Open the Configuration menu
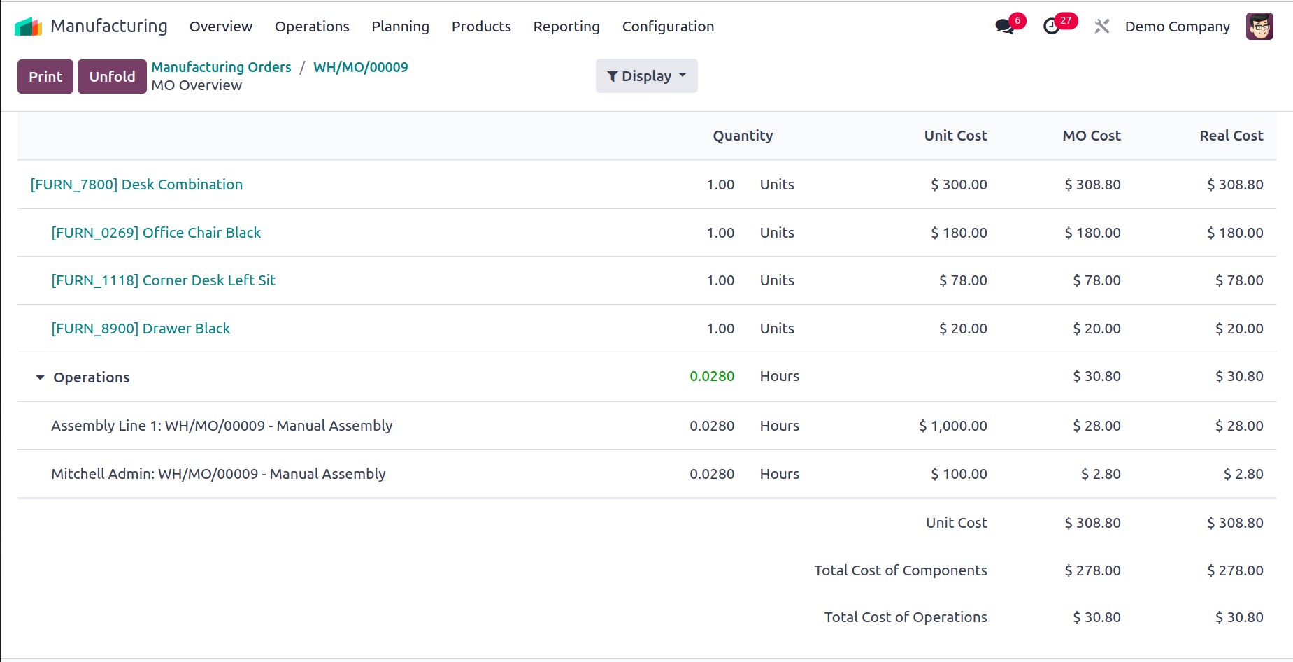The height and width of the screenshot is (662, 1293). [668, 27]
